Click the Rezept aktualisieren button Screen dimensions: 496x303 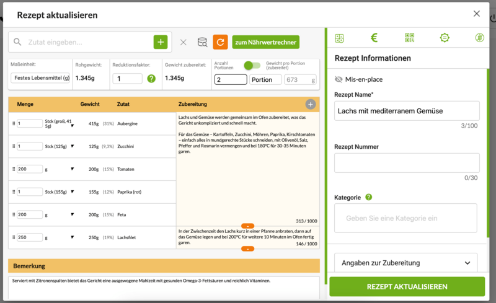point(407,286)
